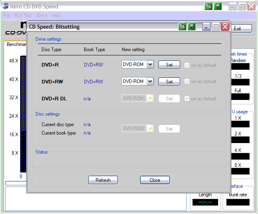Open the DVD+R new setting dropdown
This screenshot has height=214, width=258.
pos(150,64)
